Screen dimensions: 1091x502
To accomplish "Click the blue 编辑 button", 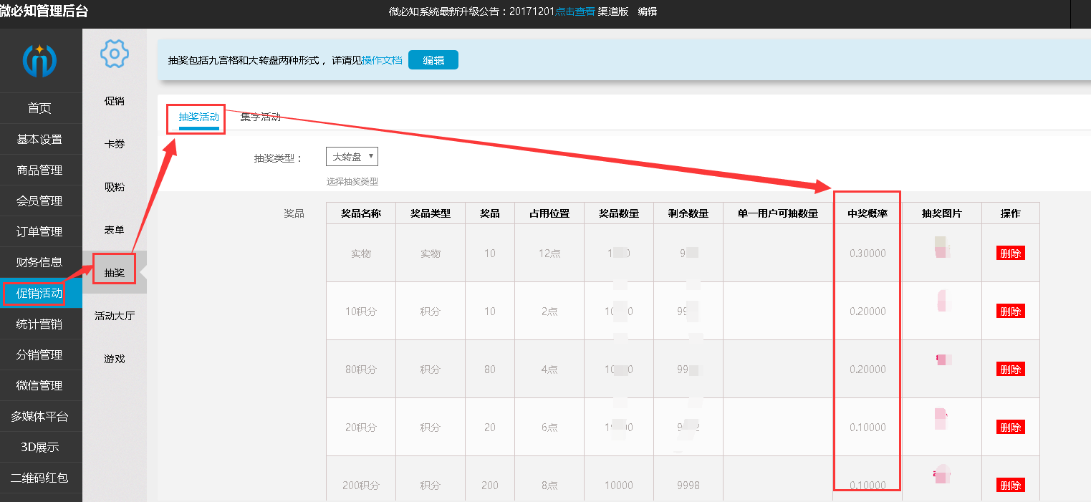I will pos(433,60).
